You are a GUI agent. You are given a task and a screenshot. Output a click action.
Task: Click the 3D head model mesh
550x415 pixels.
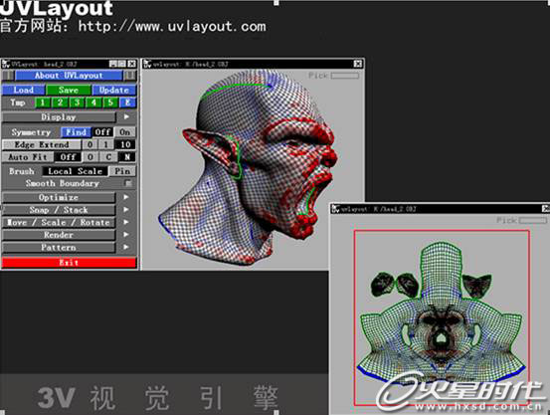[x=248, y=167]
